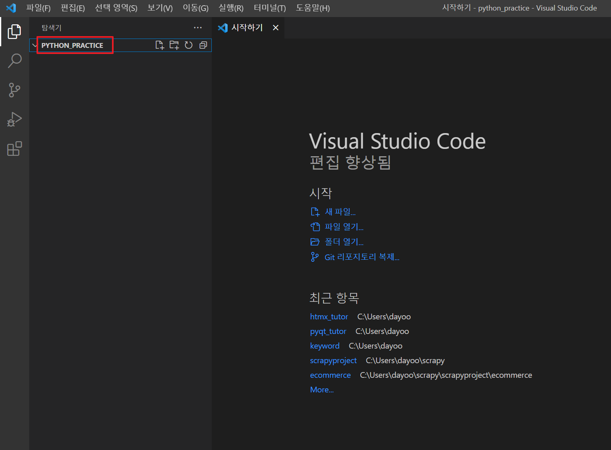This screenshot has width=611, height=450.
Task: Open the Search view in the activity bar
Action: 15,61
